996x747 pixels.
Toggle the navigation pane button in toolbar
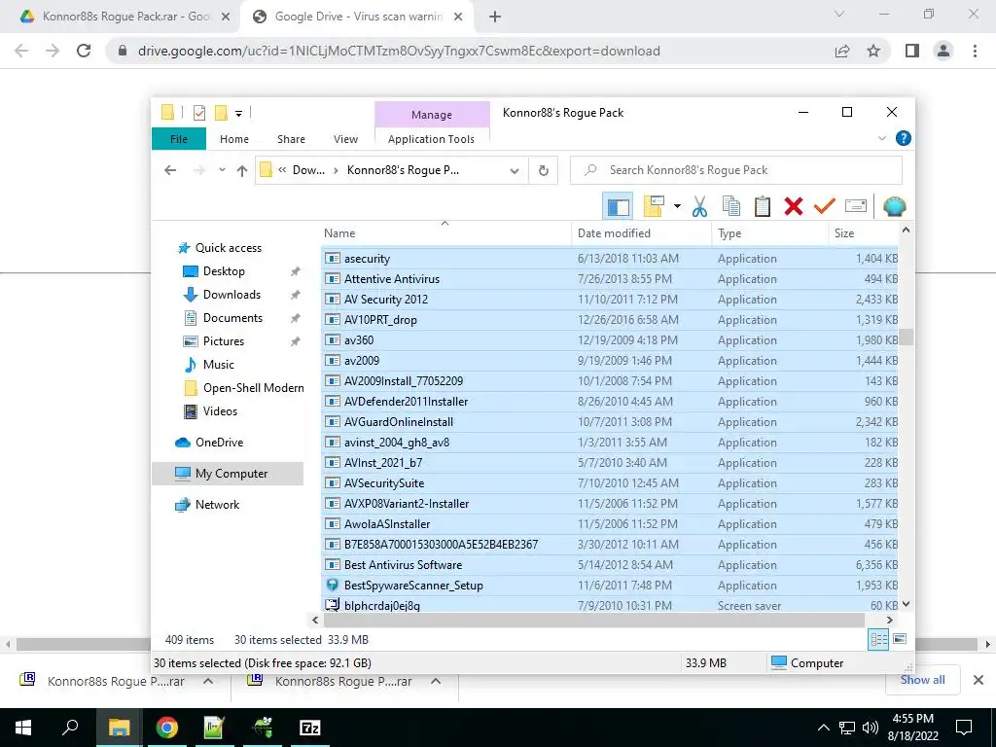[x=618, y=206]
